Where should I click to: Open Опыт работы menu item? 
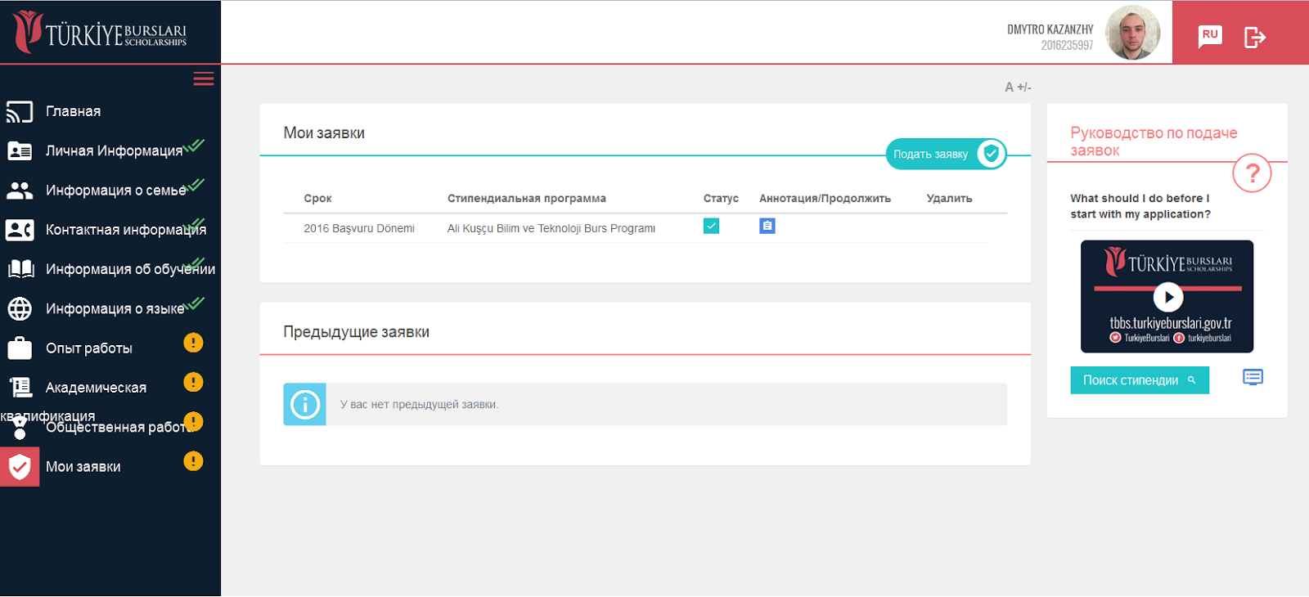[x=89, y=348]
